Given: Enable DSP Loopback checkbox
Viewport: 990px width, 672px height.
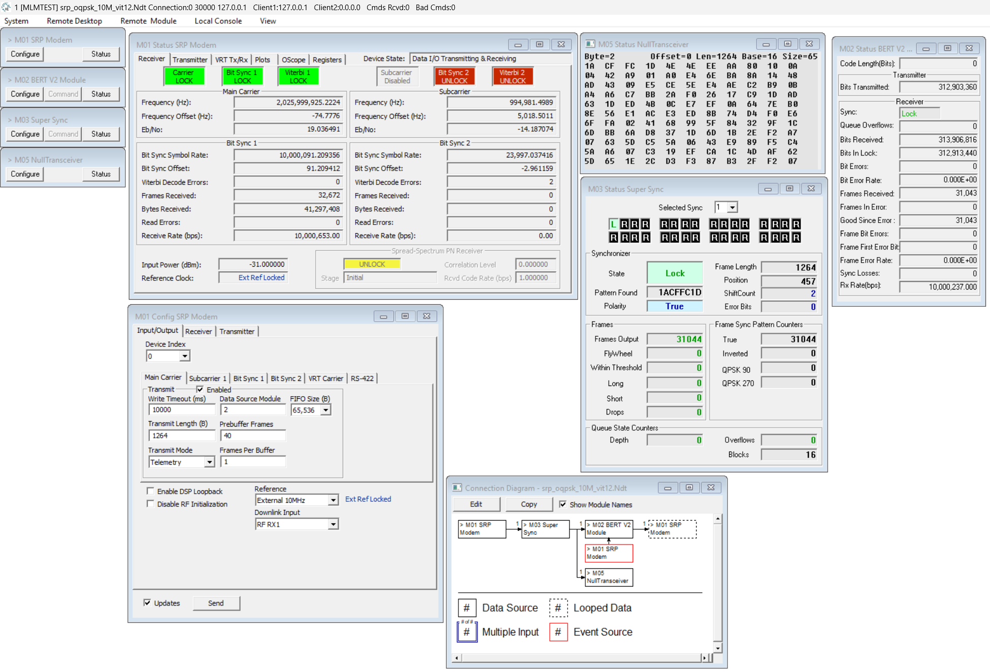Looking at the screenshot, I should tap(150, 491).
